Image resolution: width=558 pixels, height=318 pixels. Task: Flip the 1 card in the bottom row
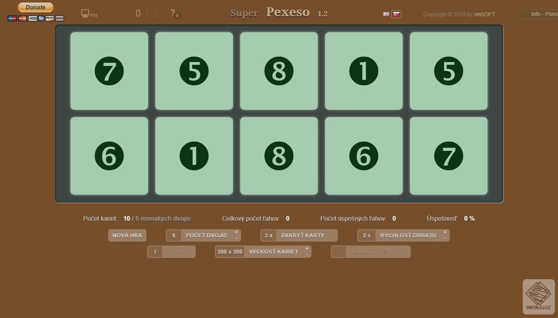194,156
